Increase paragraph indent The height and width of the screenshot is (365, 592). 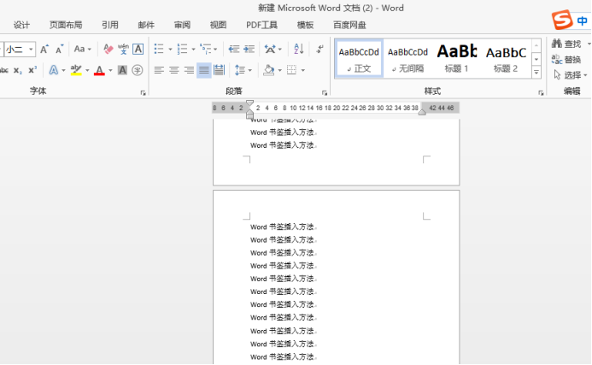pos(249,49)
